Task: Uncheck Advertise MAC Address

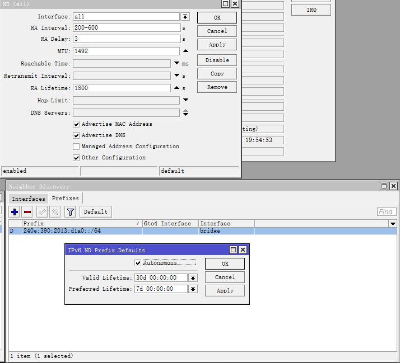Action: (76, 124)
